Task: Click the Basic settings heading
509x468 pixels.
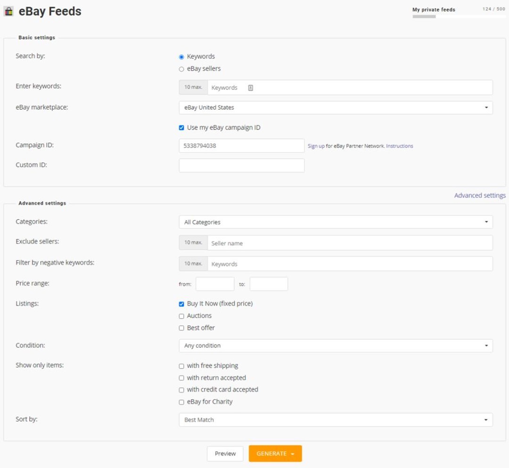Action: pos(37,38)
